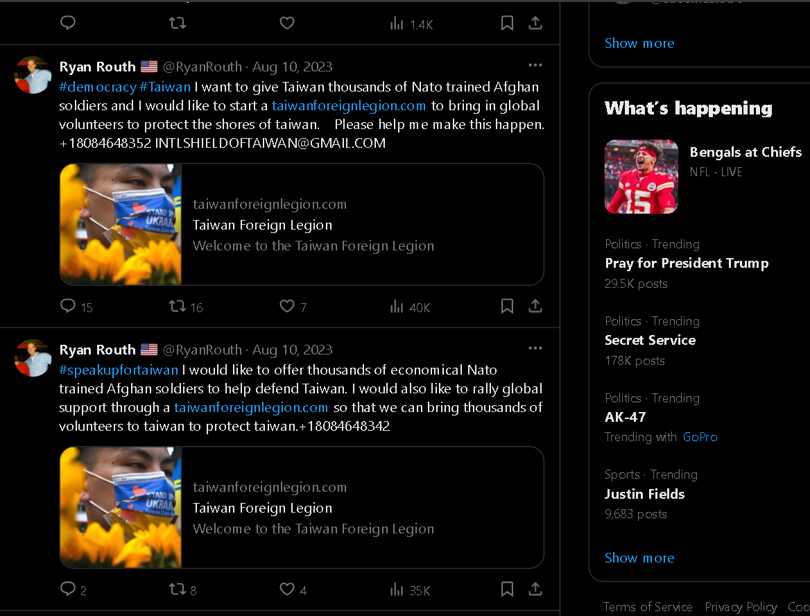Open the first Taiwan Foreign Legion link card

pyautogui.click(x=302, y=224)
